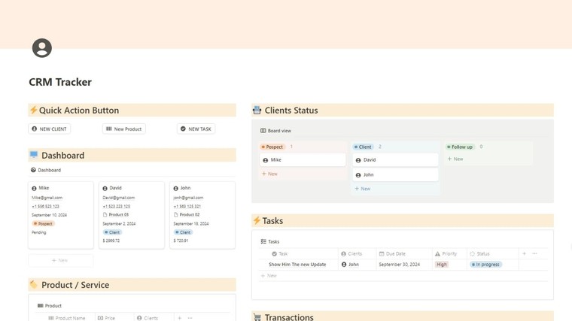
Task: Click the $ 2999.72 value on David's card
Action: click(111, 241)
